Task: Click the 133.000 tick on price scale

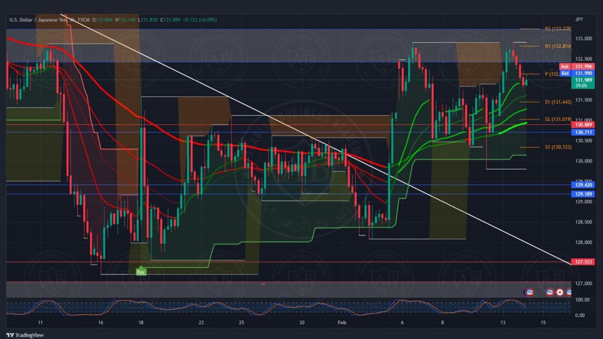Action: (x=583, y=39)
